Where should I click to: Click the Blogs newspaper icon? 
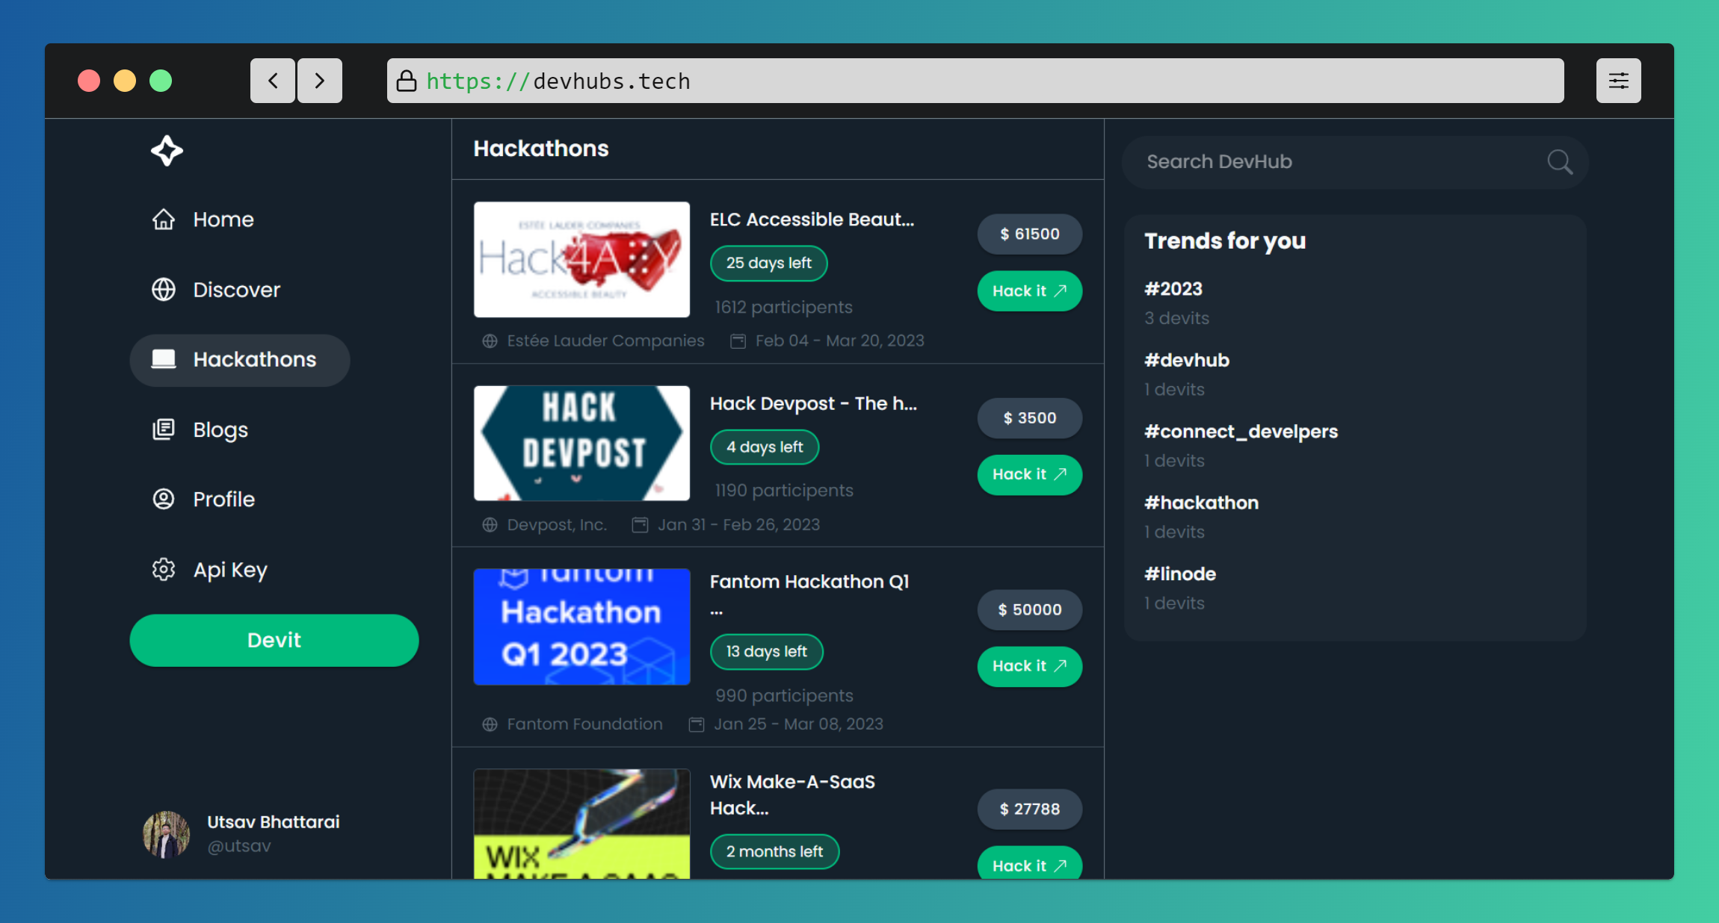pyautogui.click(x=164, y=429)
